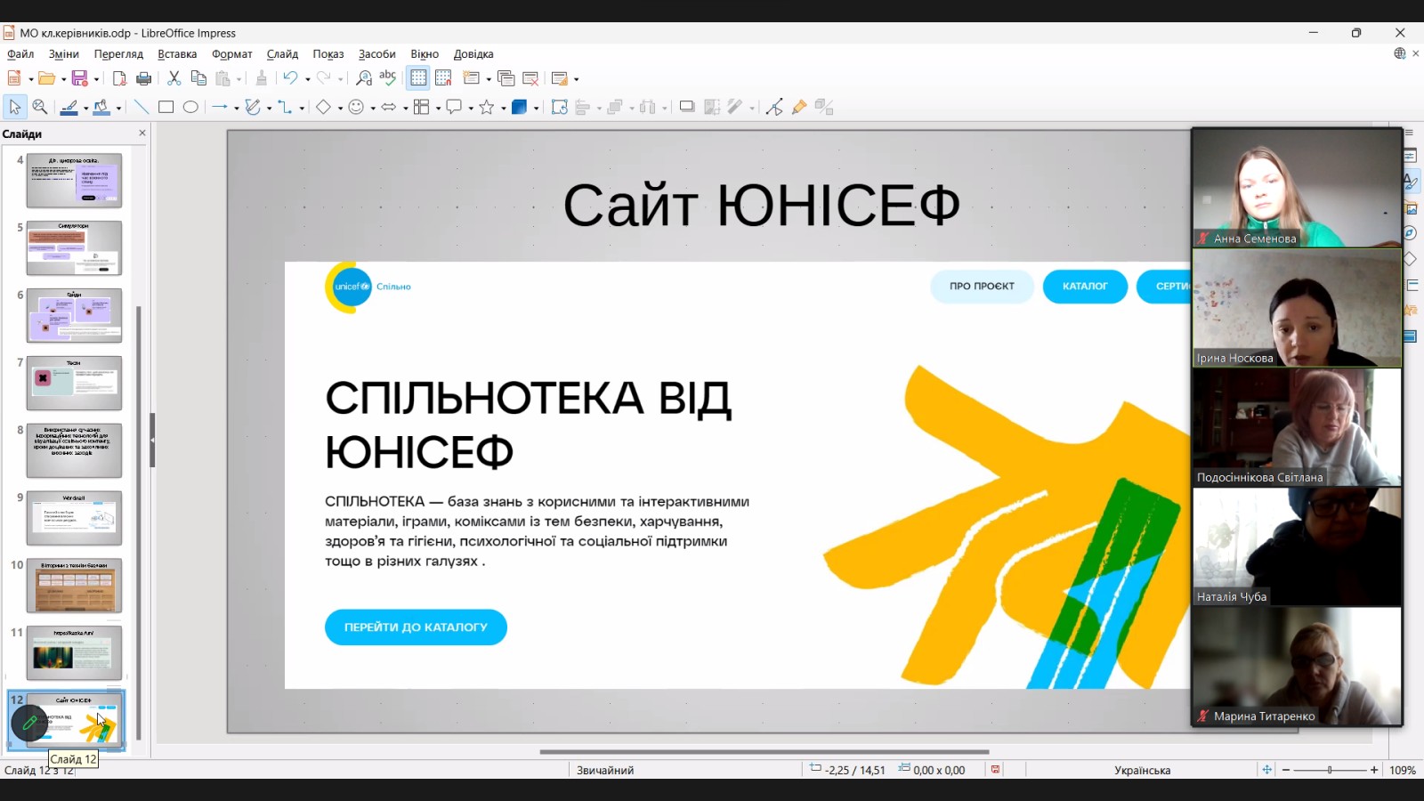
Task: Click zoom in plus button
Action: [1374, 770]
